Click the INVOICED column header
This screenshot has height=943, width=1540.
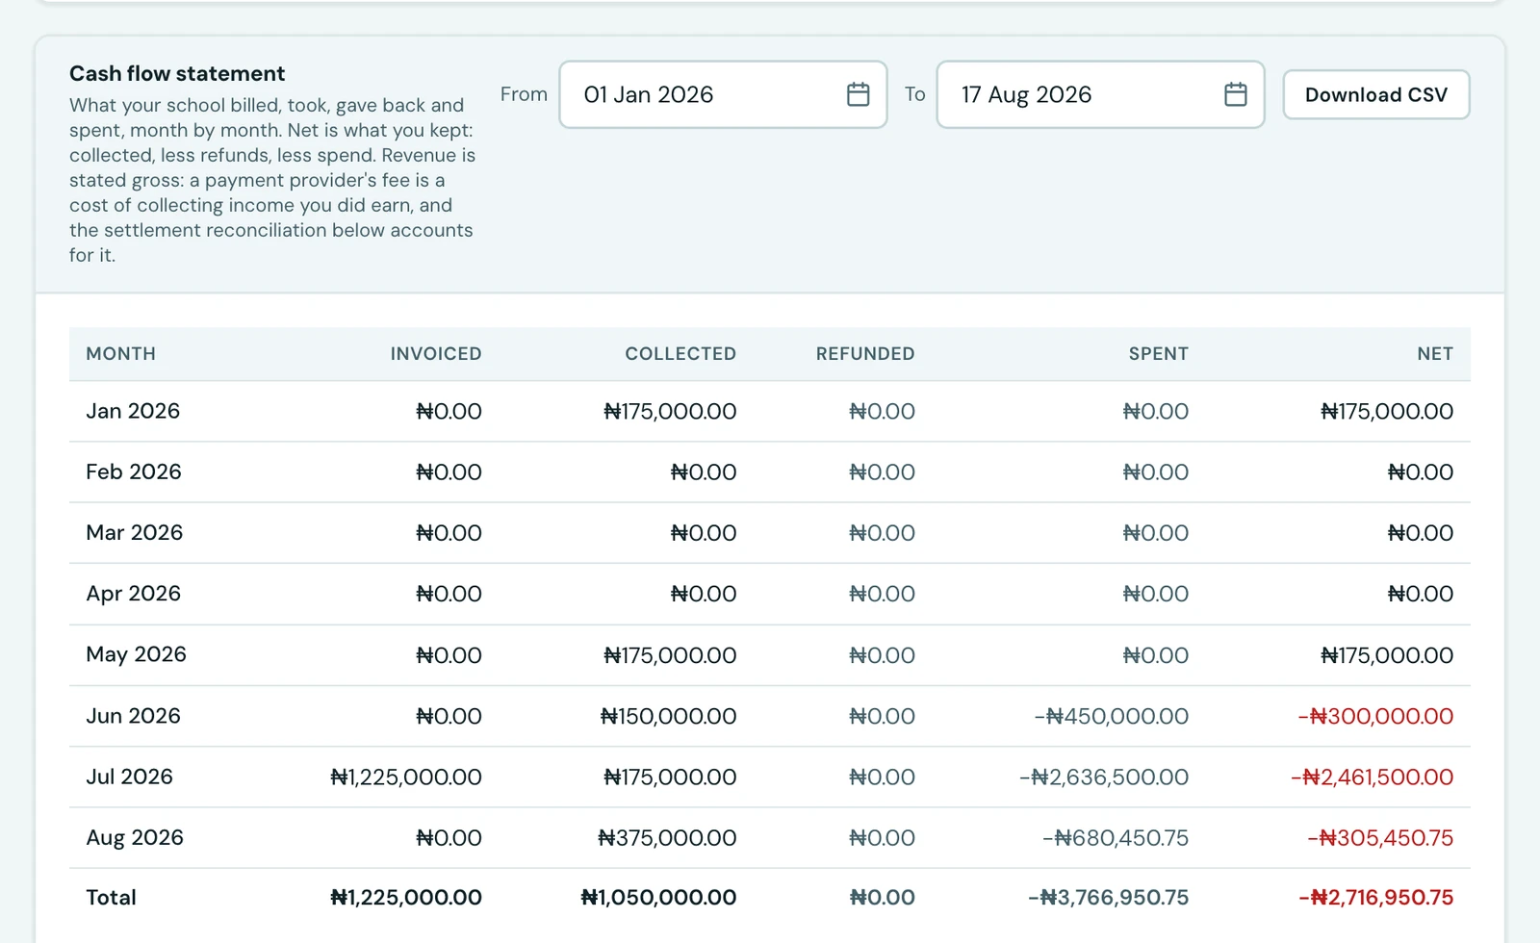pyautogui.click(x=435, y=353)
